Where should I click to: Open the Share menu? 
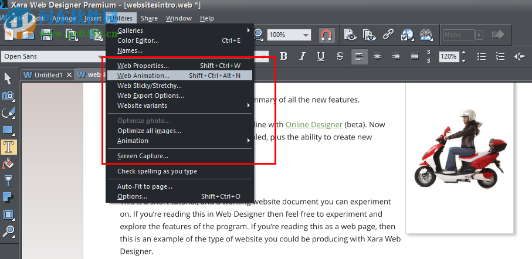[x=150, y=18]
